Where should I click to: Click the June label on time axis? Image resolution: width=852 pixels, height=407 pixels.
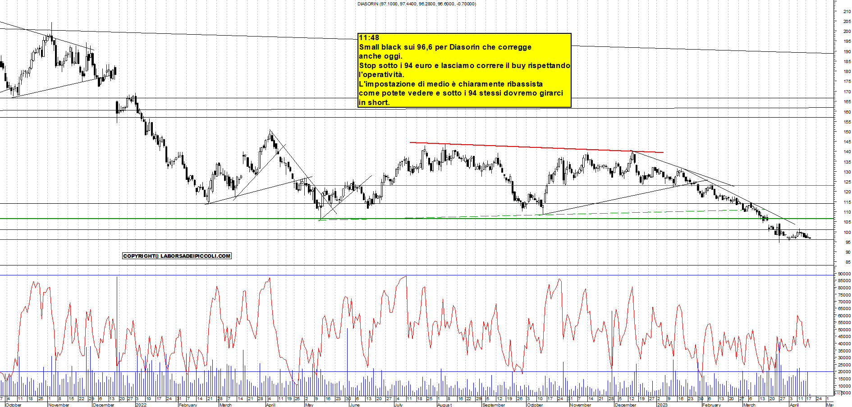pos(355,405)
